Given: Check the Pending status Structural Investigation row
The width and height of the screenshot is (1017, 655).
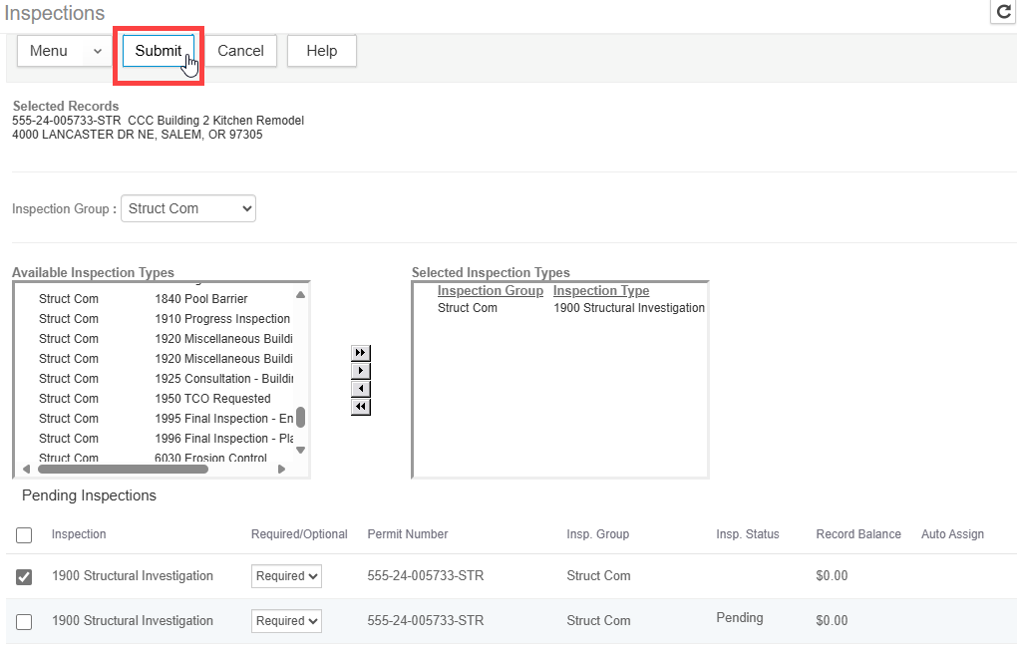Looking at the screenshot, I should 24,621.
